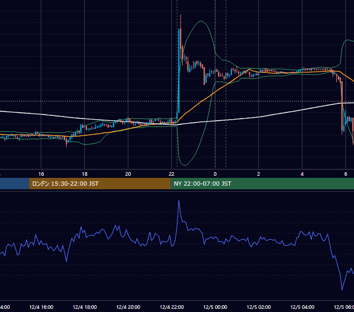Click the indicator line peak near 12/4 22:00
Screen dimensions: 354x312
[x=179, y=200]
